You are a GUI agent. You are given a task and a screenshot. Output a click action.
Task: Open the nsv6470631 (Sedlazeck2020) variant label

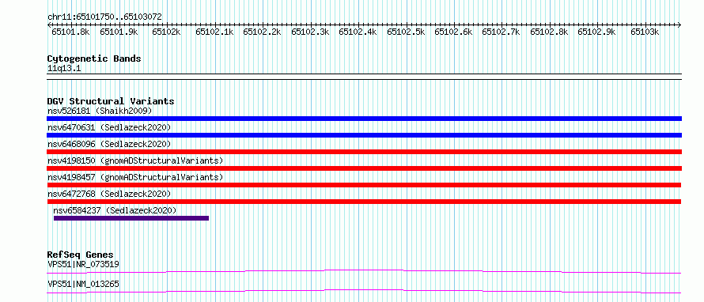coord(109,127)
